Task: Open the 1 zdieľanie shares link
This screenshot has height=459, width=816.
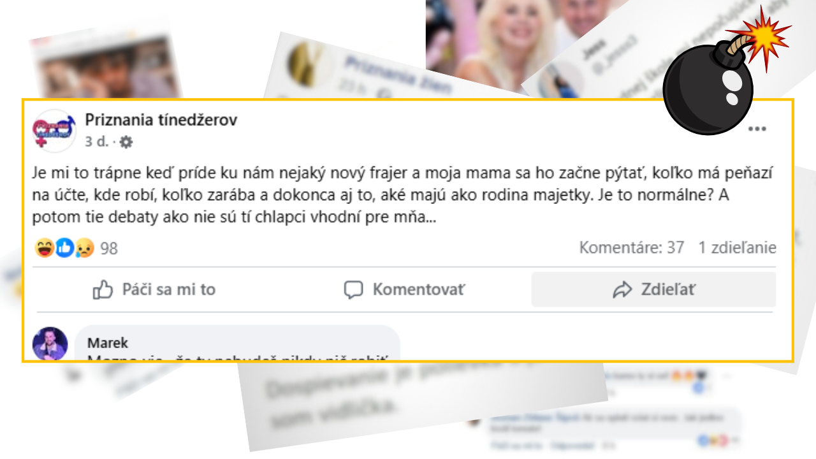Action: pos(737,248)
